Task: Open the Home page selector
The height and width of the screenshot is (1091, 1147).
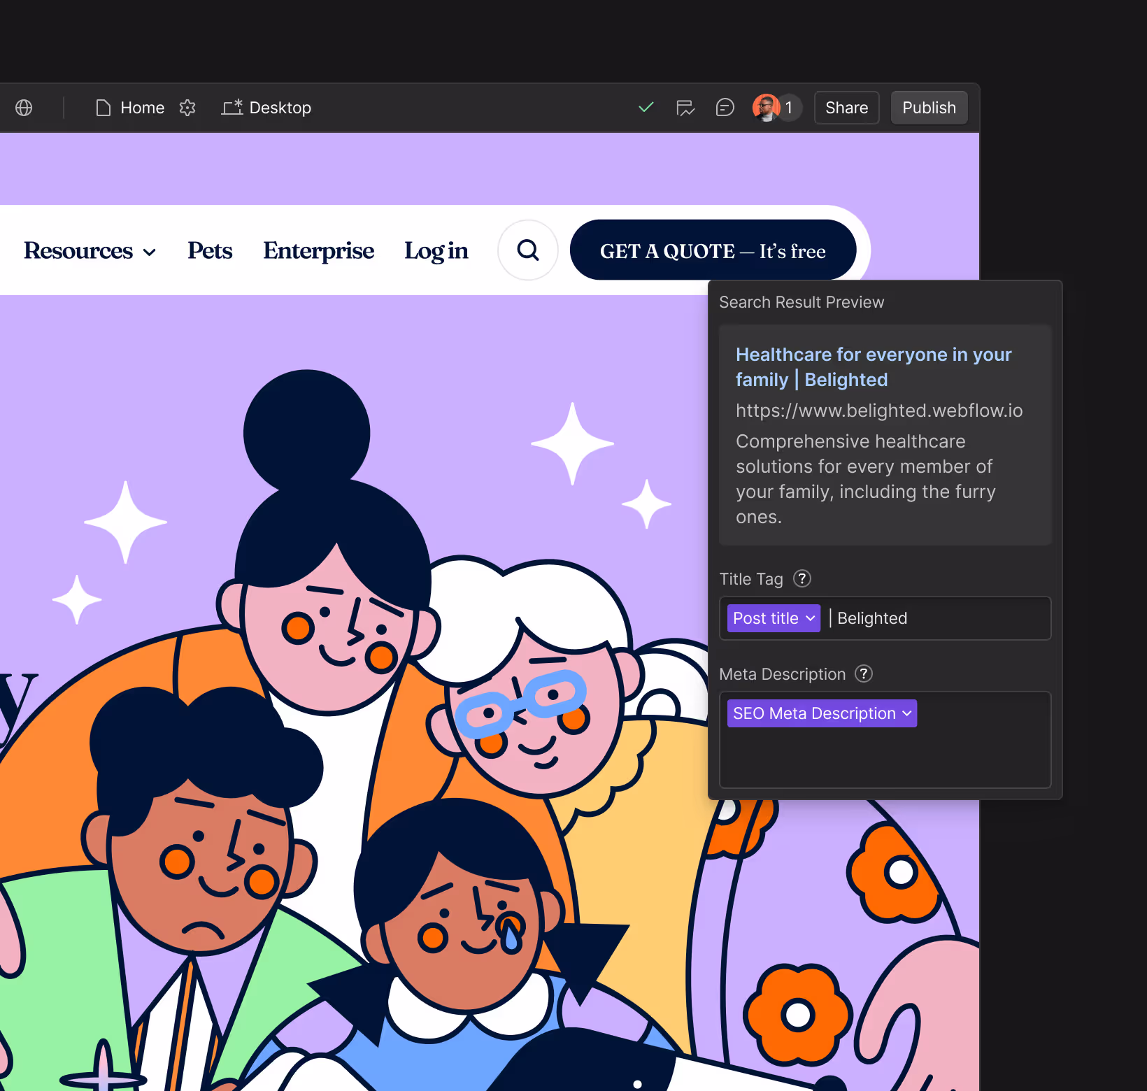Action: point(130,108)
